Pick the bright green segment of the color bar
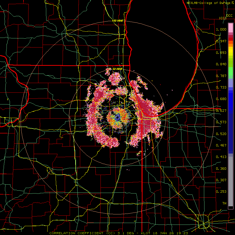The height and width of the screenshot is (235, 235). coord(231,71)
